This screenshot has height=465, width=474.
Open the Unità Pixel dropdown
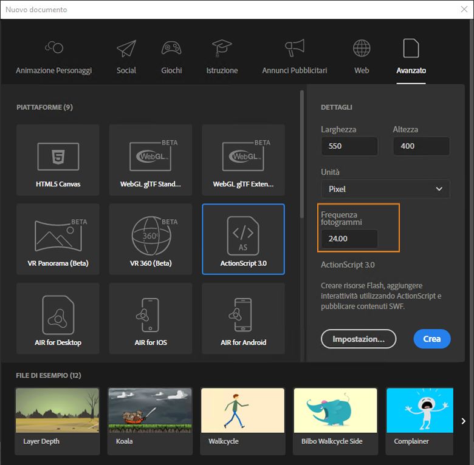(x=385, y=189)
